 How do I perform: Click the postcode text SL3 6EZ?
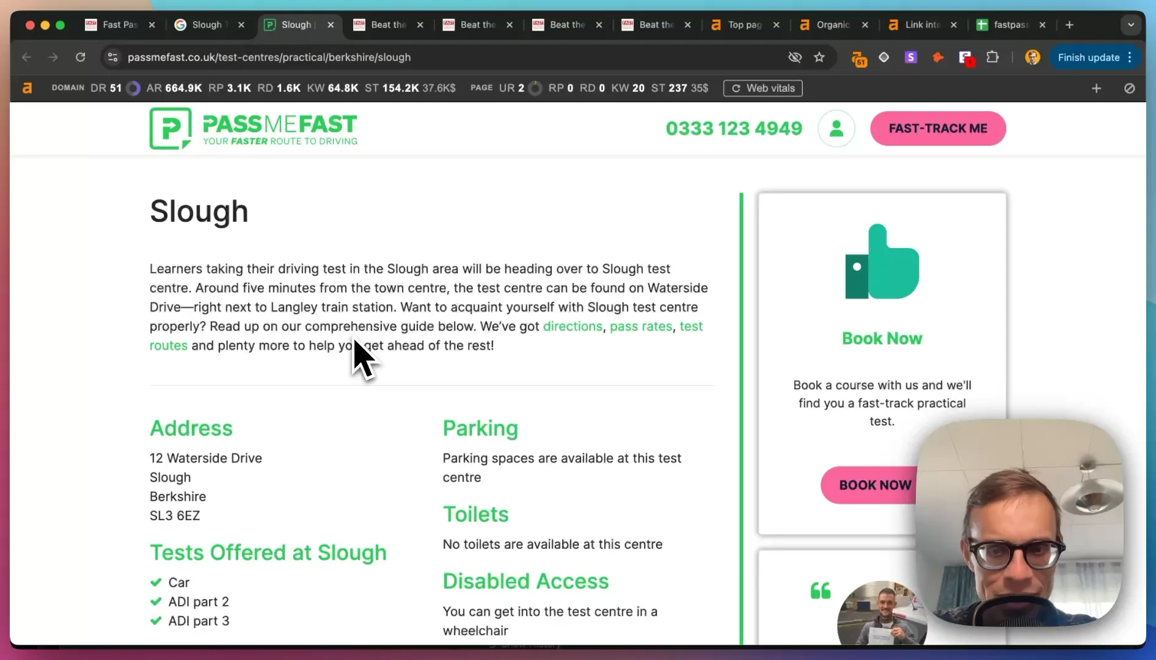175,515
